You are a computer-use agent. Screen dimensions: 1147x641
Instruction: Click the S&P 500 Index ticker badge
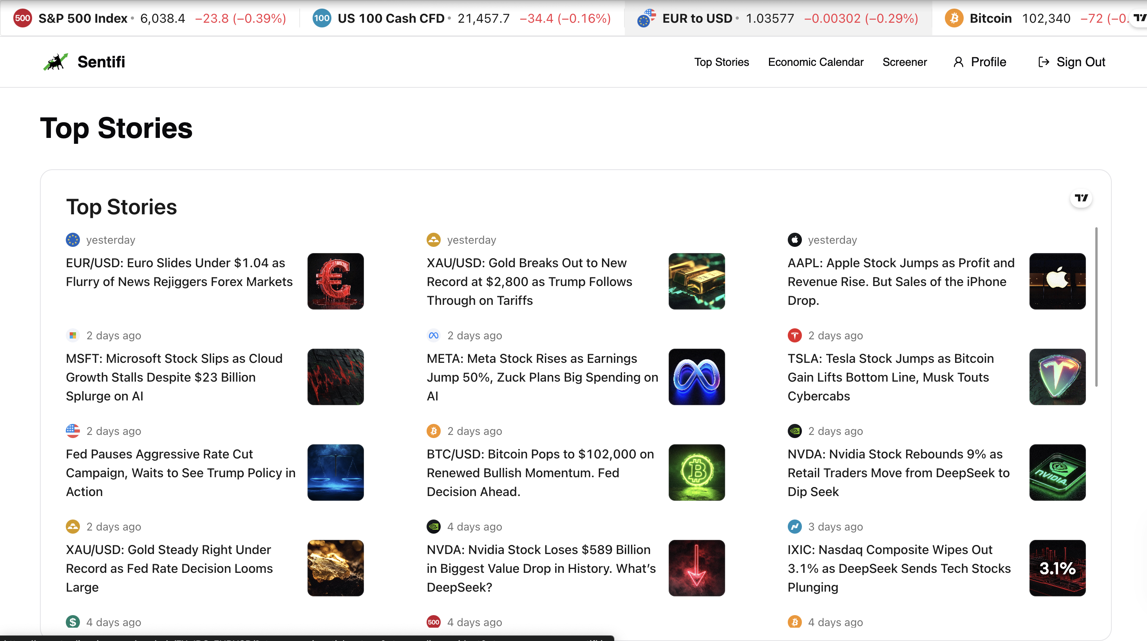[22, 18]
